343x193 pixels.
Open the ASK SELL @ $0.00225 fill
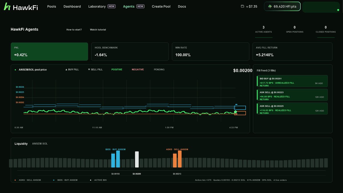point(292,109)
